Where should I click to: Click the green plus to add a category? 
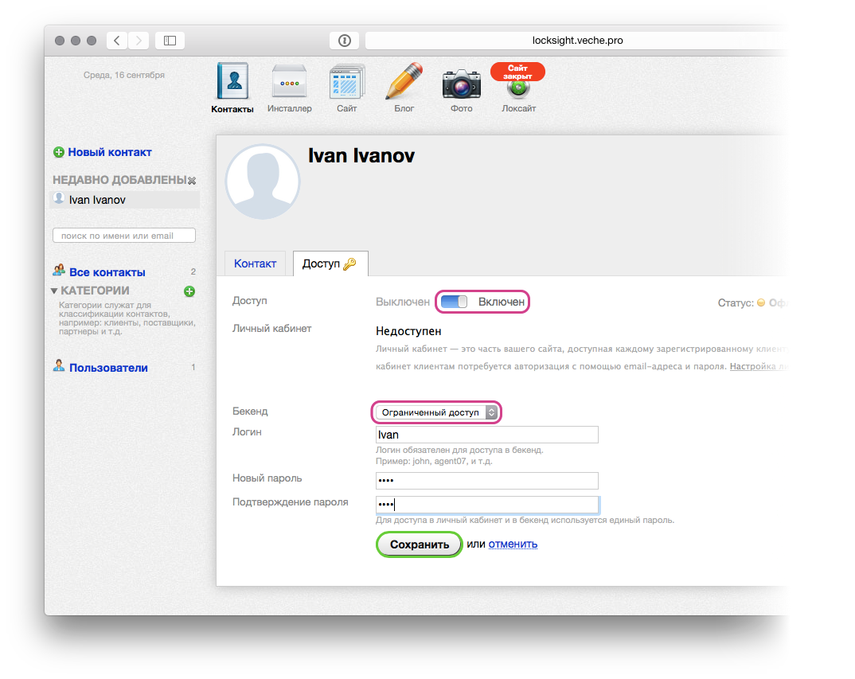189,291
